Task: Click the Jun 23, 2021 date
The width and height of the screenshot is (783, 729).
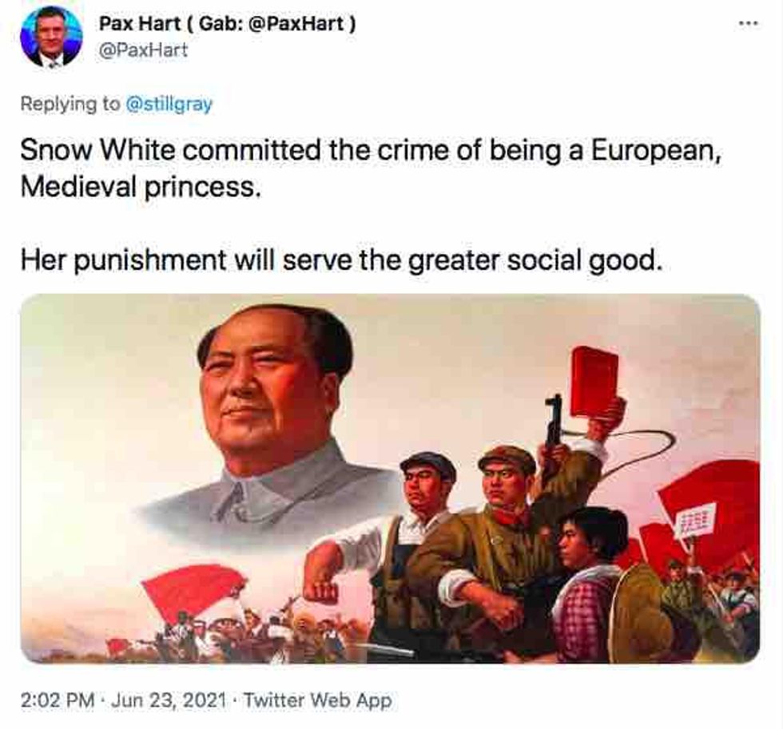Action: [169, 699]
